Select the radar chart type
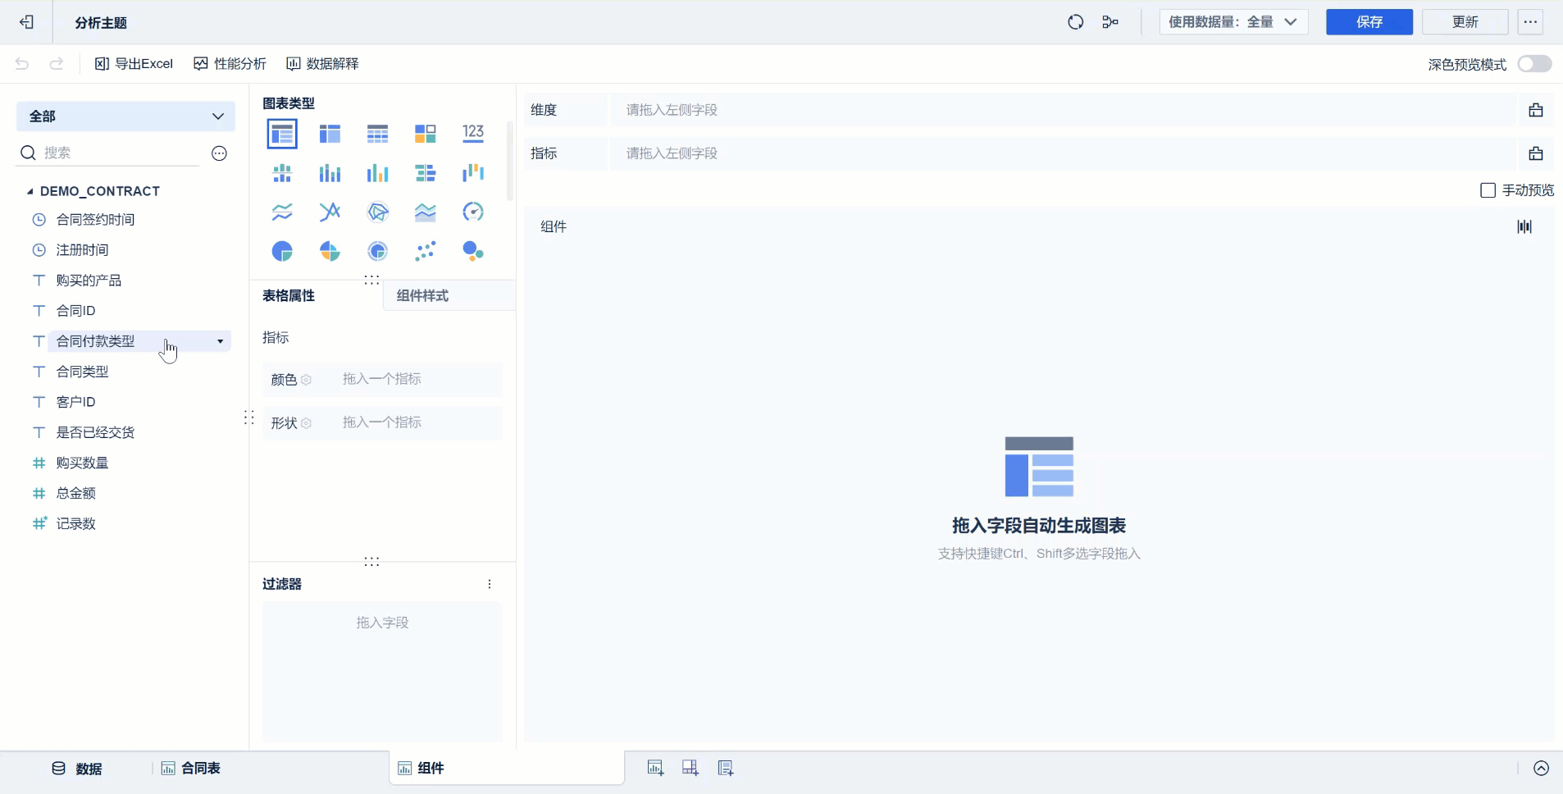1563x794 pixels. [377, 212]
